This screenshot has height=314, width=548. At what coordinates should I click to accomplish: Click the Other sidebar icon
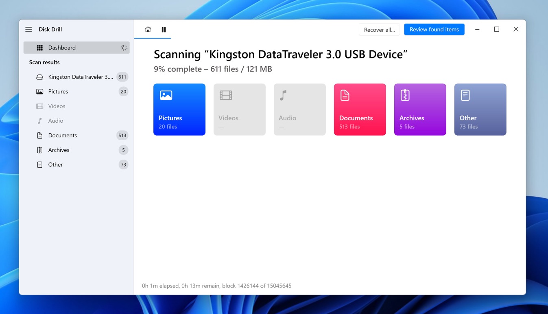(39, 165)
